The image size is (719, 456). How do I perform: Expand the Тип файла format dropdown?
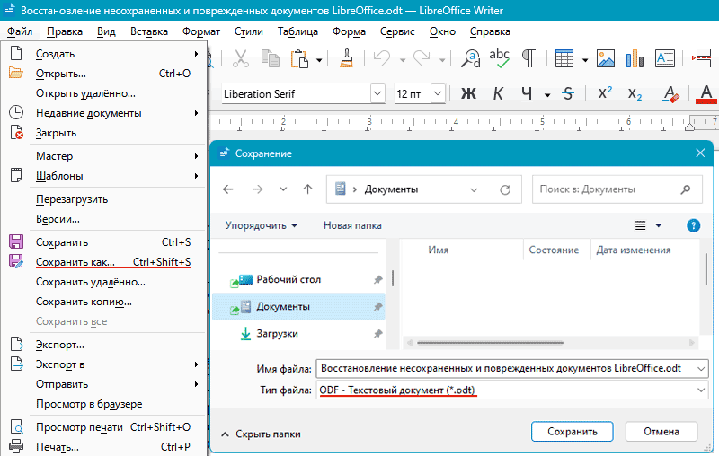[x=701, y=390]
